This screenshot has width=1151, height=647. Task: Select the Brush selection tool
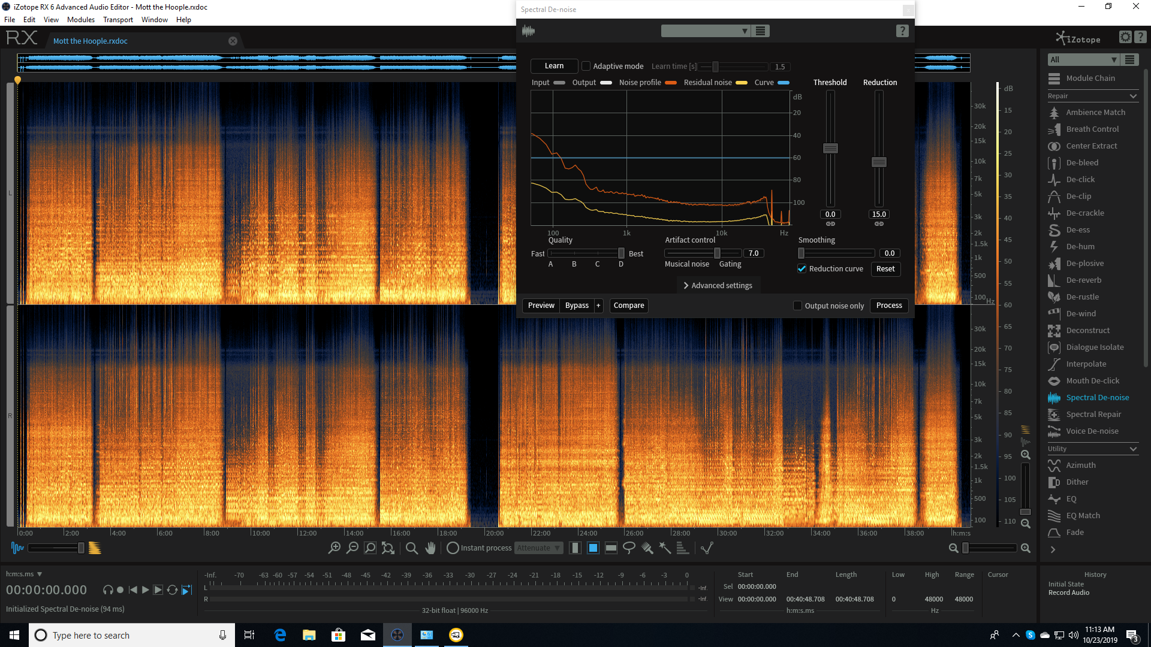(x=647, y=548)
